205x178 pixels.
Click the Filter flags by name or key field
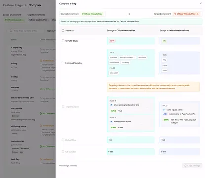tap(26, 31)
